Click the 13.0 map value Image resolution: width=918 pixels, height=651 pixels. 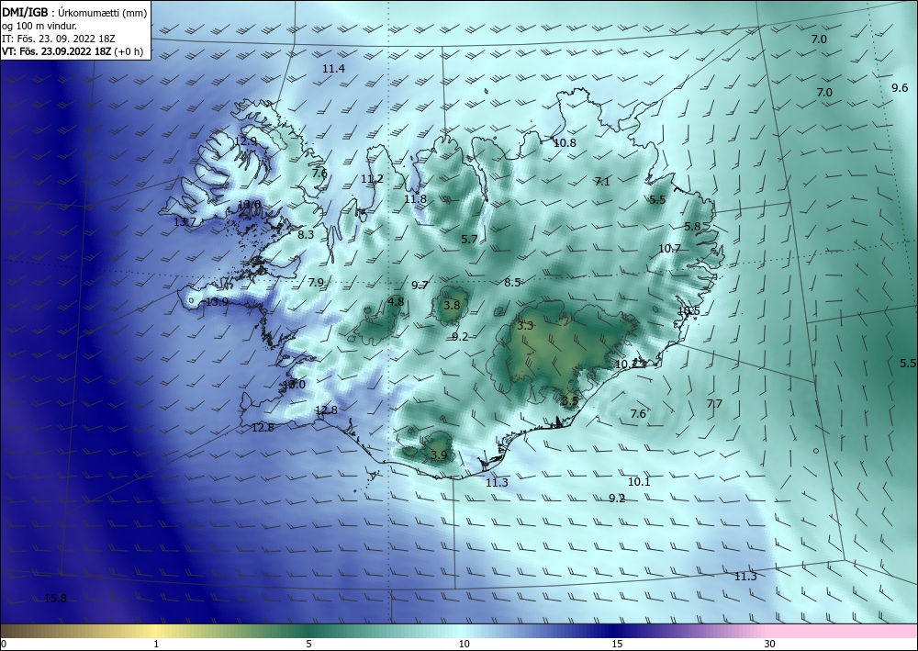294,385
